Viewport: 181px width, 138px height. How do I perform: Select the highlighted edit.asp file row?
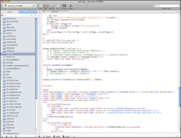coord(18,54)
